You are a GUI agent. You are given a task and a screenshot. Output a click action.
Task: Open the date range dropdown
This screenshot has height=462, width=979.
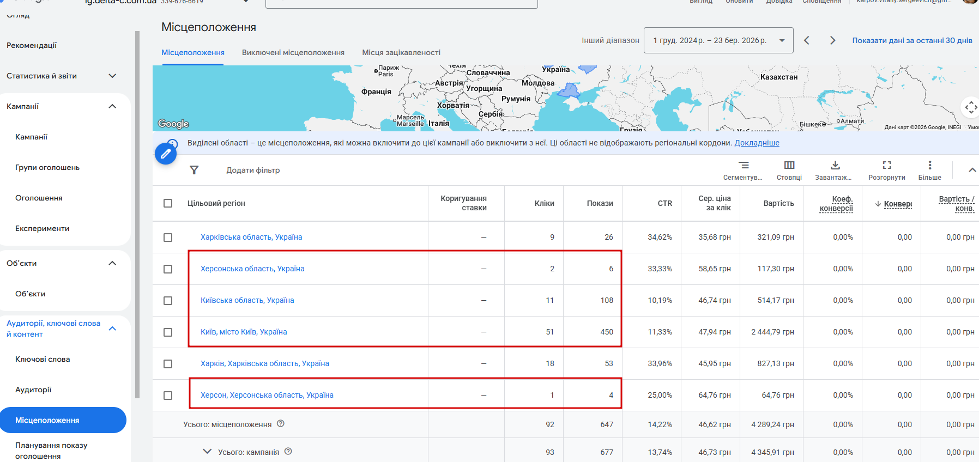click(718, 40)
